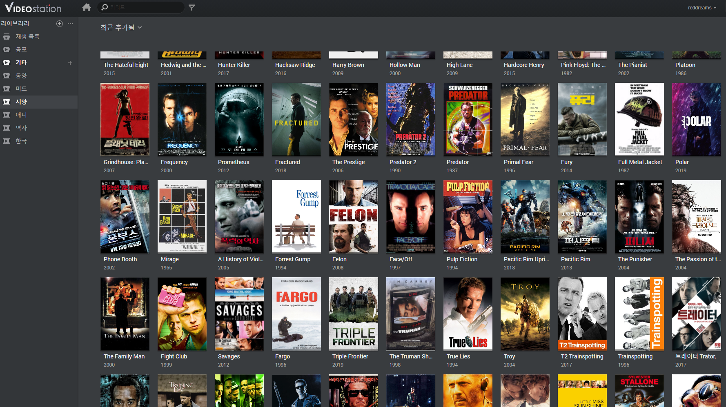Screen dimensions: 726x407
Task: Click the Pacific Rim Uprising title
Action: point(526,259)
